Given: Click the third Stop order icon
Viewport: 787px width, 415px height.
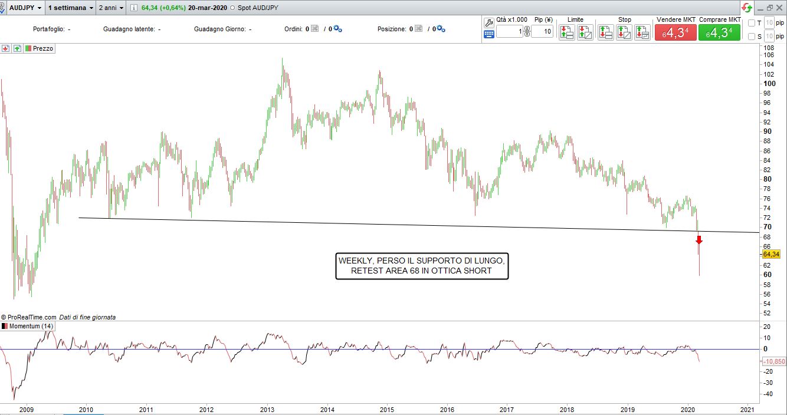Looking at the screenshot, I should tap(642, 32).
